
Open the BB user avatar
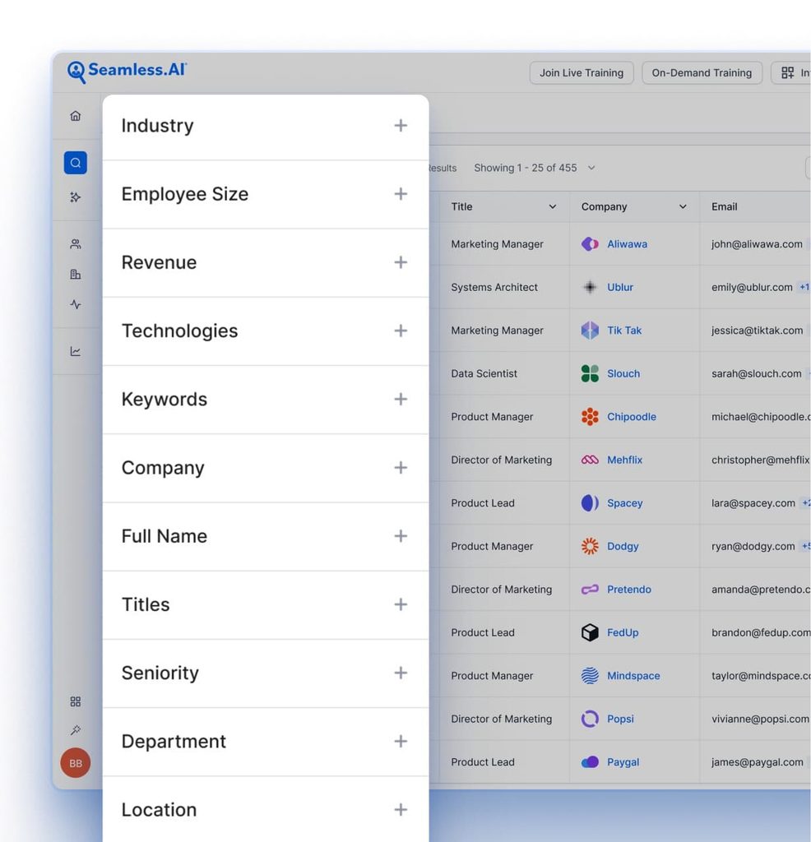[75, 763]
